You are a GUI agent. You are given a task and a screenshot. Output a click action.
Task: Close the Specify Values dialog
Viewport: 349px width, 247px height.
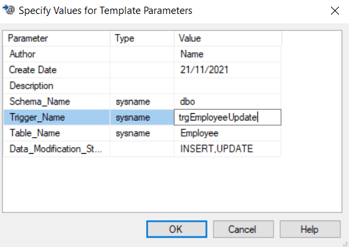coord(335,11)
